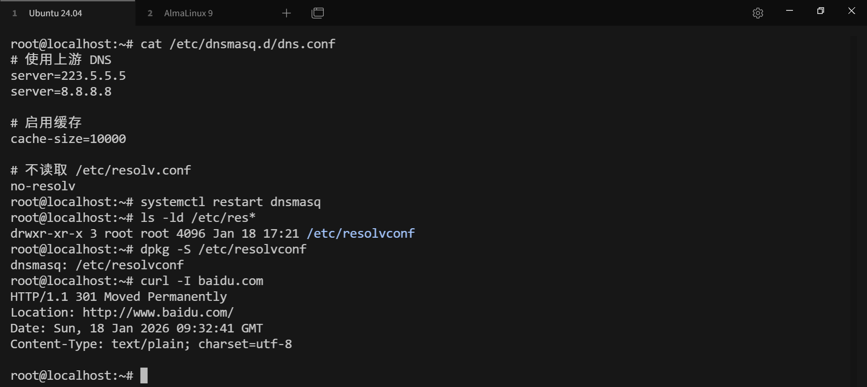Click the blue /etc/resolvconf directory path
Screen dimensions: 867x387
point(360,234)
